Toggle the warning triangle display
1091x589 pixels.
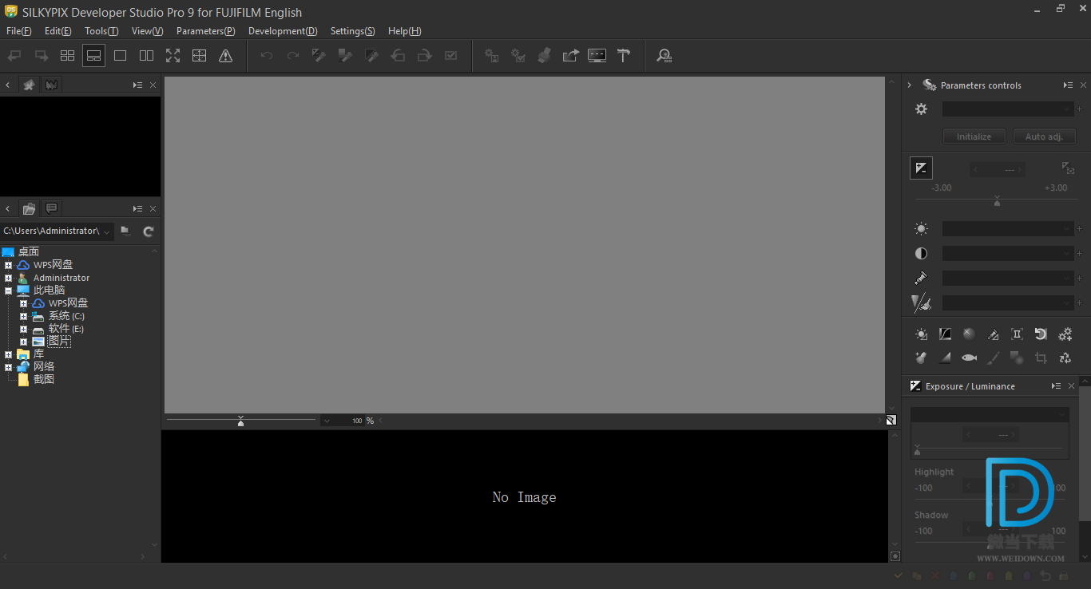tap(225, 56)
